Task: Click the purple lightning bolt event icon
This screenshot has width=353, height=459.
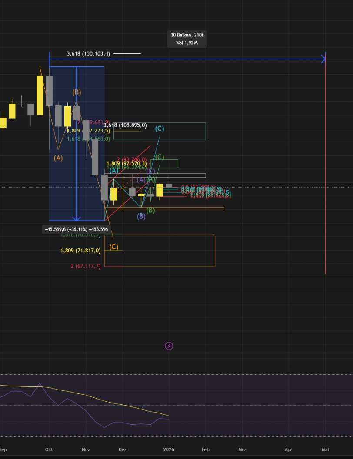Action: coord(169,346)
